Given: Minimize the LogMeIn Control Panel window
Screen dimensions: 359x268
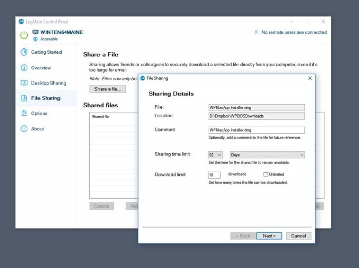Looking at the screenshot, I should (x=292, y=22).
